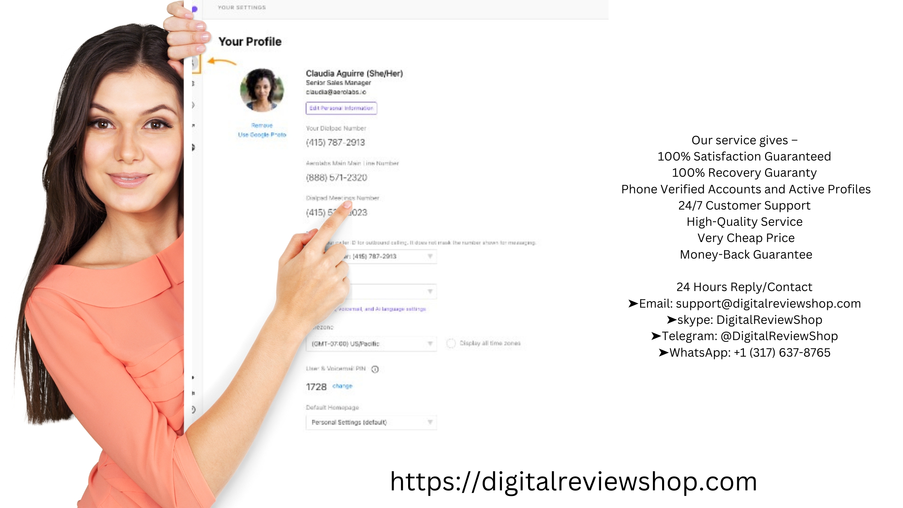Toggle the Display all time zones checkbox
The width and height of the screenshot is (903, 508).
450,343
